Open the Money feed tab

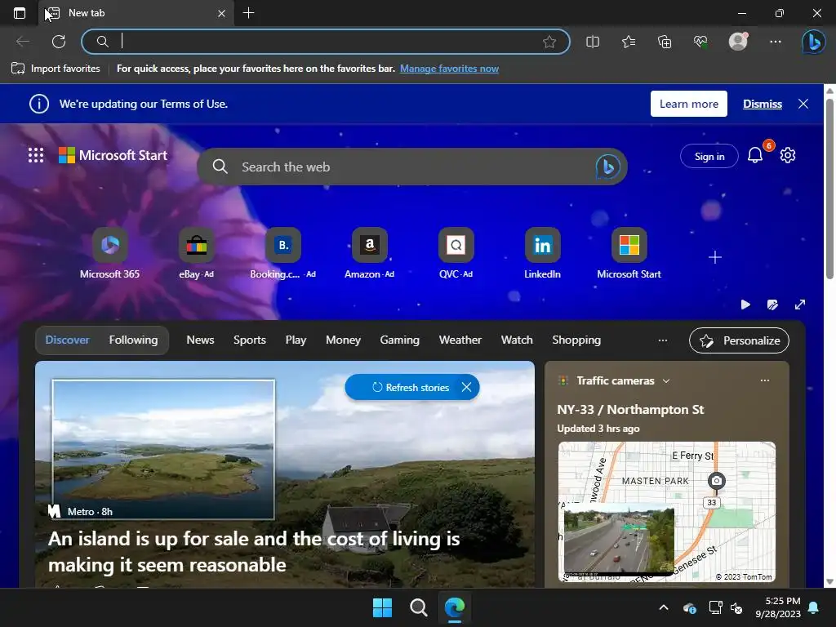(x=344, y=340)
